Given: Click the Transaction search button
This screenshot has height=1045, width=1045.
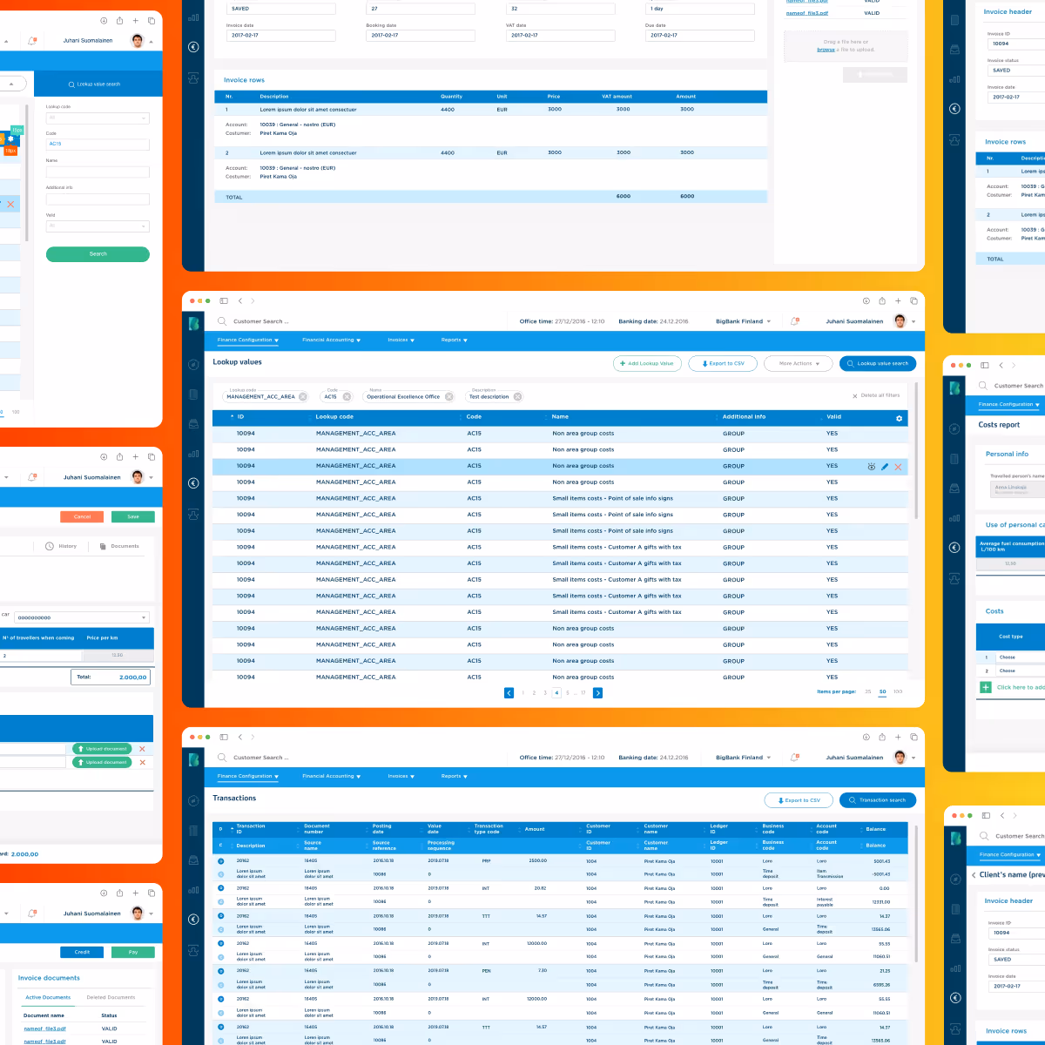Looking at the screenshot, I should [878, 799].
